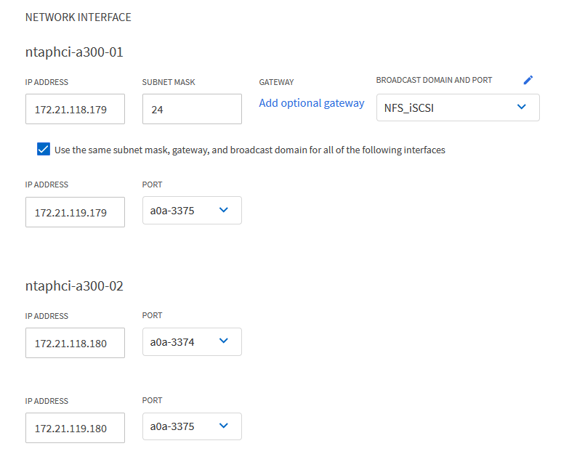Uncheck the same subnet mask checkbox
Image resolution: width=561 pixels, height=462 pixels.
pyautogui.click(x=43, y=150)
